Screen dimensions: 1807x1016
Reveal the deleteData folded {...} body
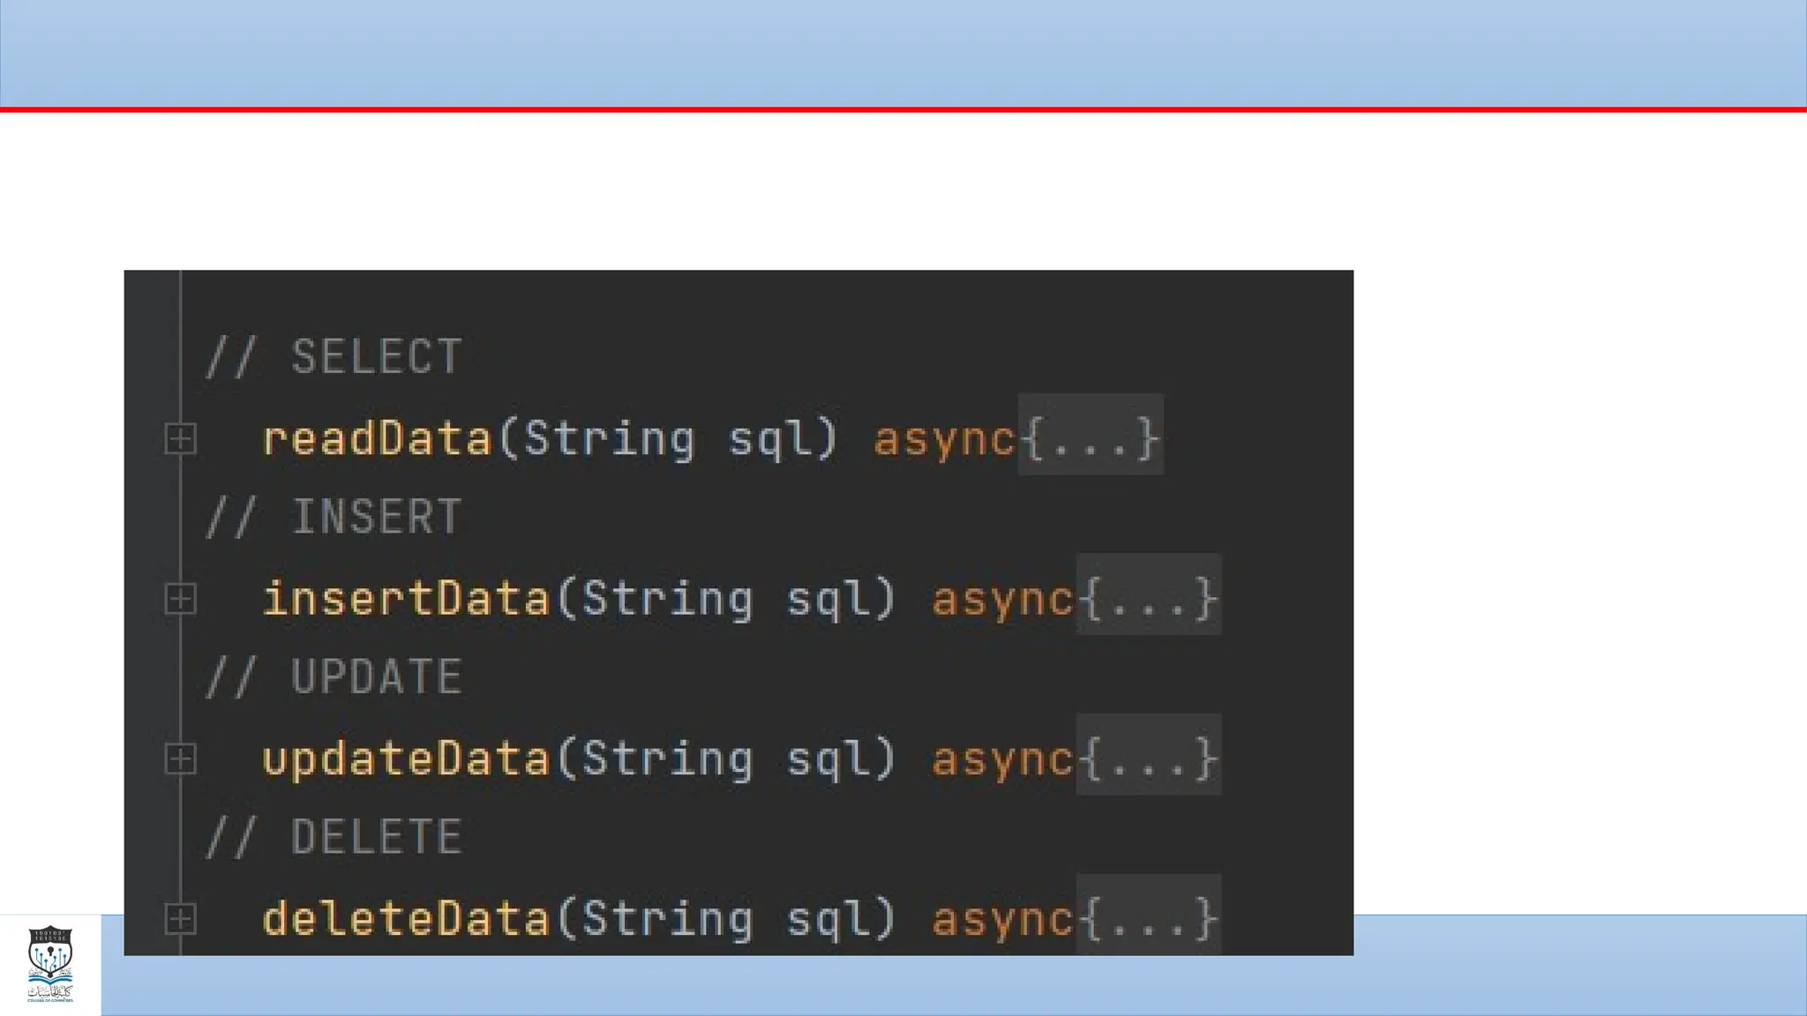coord(1149,918)
